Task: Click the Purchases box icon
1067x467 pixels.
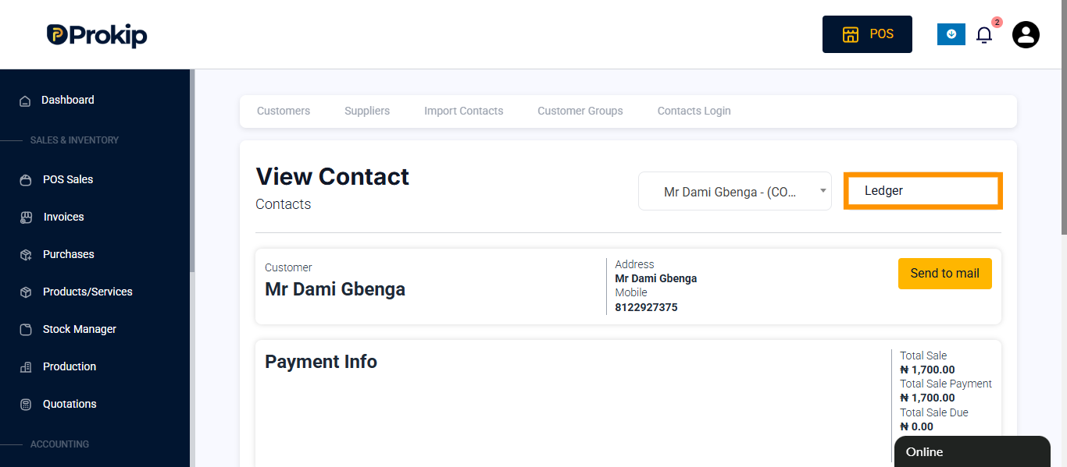Action: click(26, 255)
